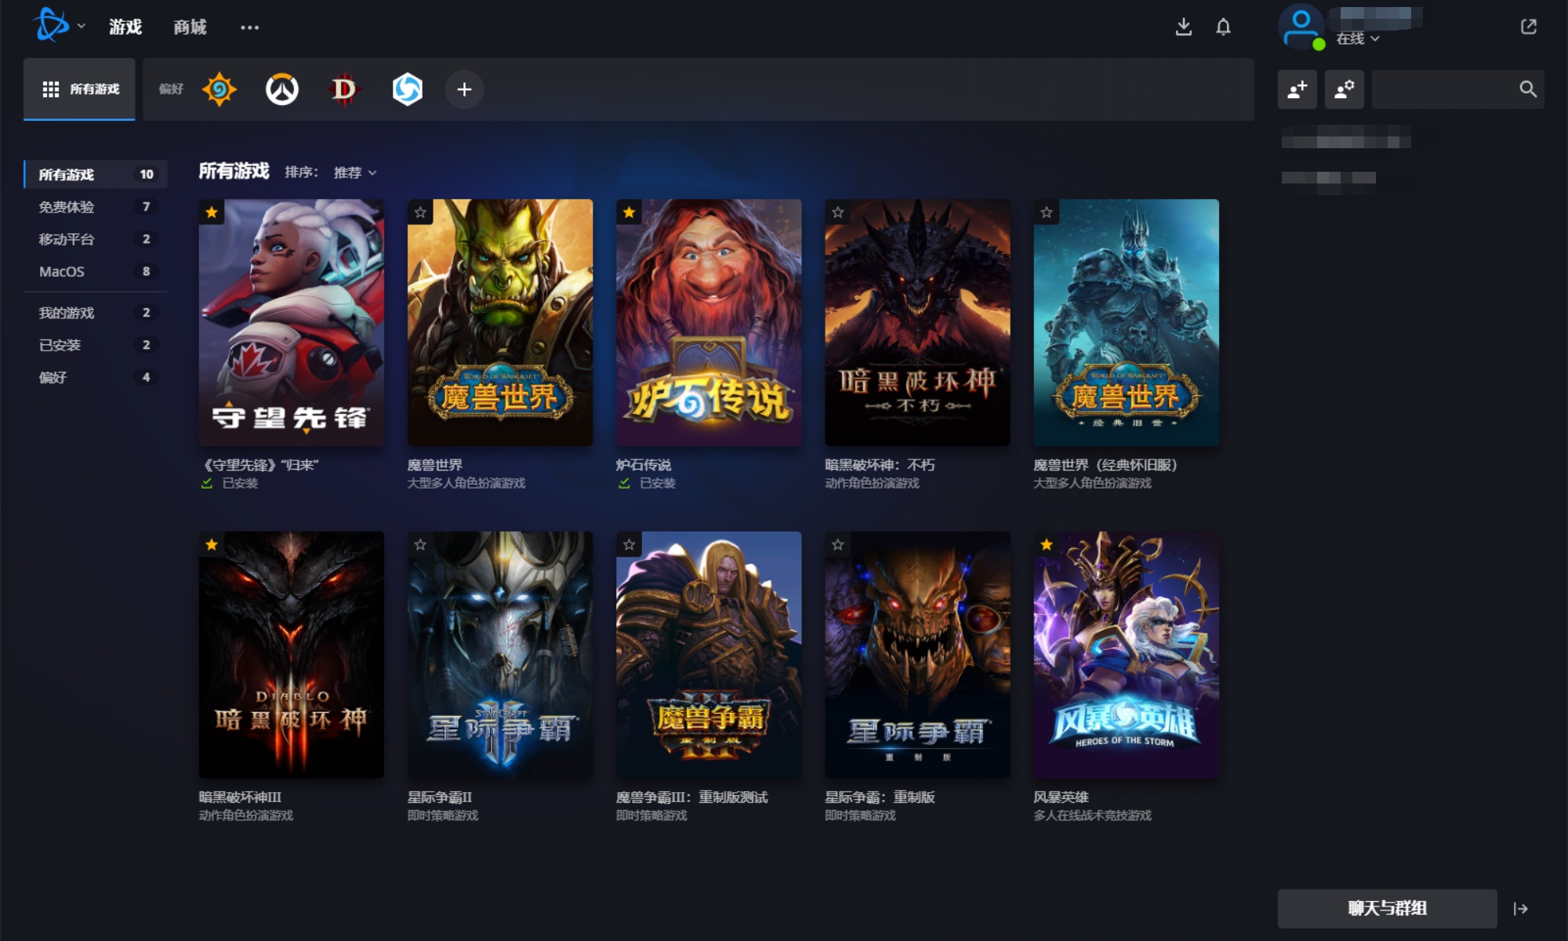Click the 《守望先锋》"归来" title link
This screenshot has height=941, width=1568.
click(x=260, y=465)
